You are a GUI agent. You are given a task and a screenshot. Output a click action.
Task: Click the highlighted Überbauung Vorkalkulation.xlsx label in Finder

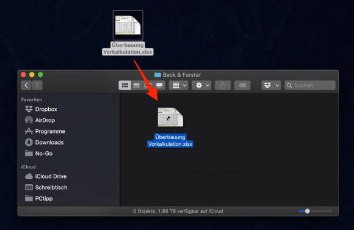[170, 140]
